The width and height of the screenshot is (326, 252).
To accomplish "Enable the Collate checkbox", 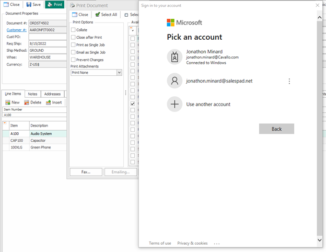I will 73,30.
